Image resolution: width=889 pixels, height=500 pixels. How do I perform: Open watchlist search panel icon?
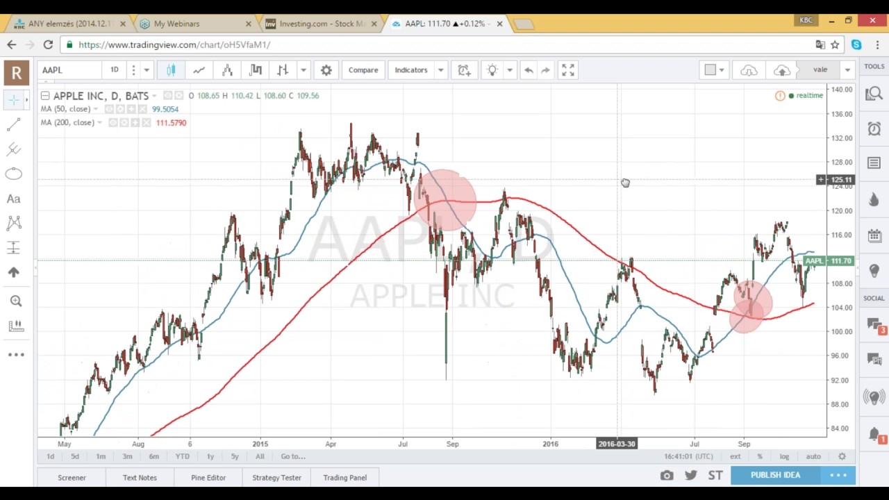pos(874,94)
